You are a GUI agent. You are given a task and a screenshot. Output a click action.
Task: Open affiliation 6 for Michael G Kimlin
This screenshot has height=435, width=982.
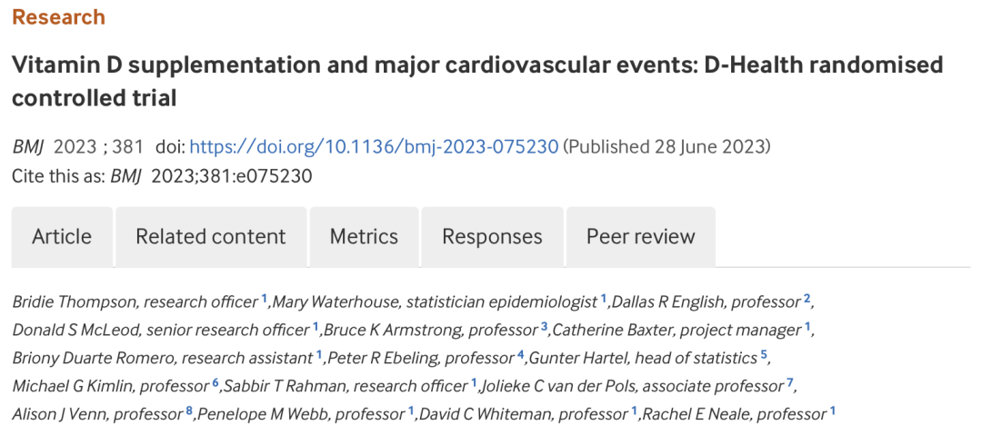coord(215,381)
